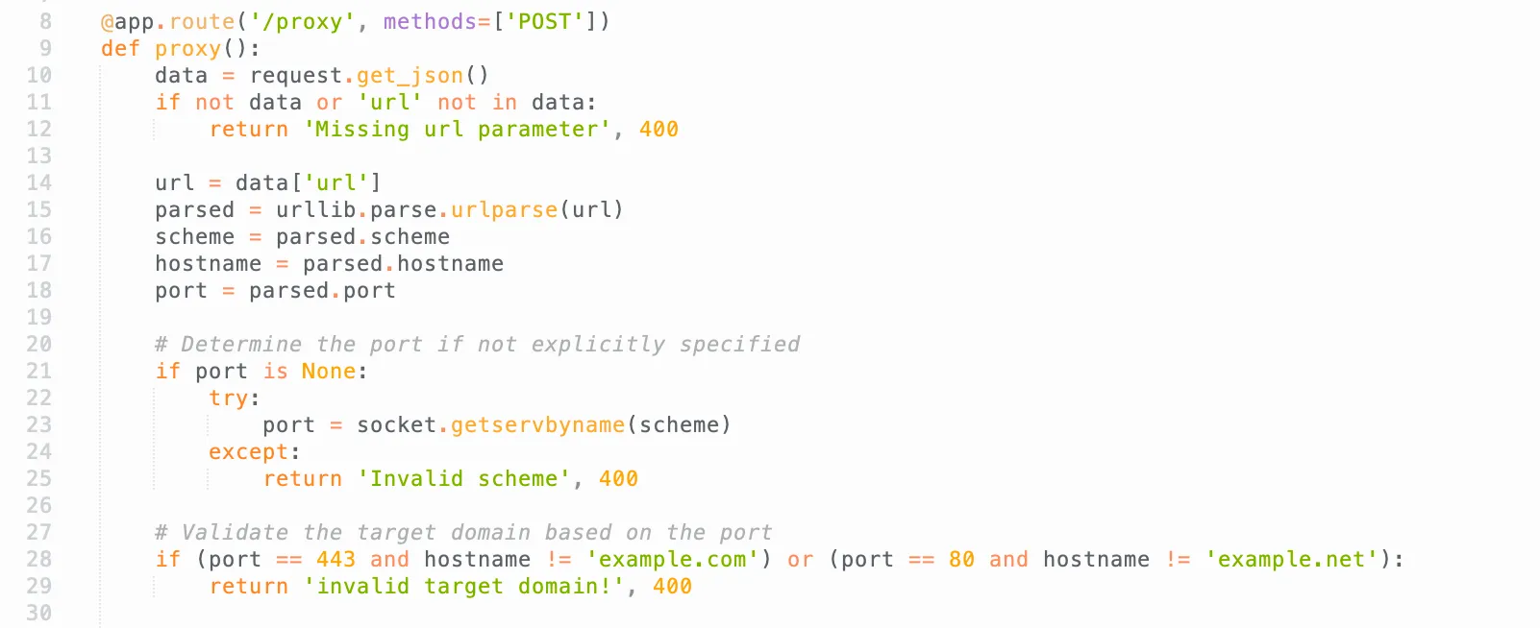Click line number 28 in the gutter
This screenshot has height=628, width=1540.
point(39,559)
